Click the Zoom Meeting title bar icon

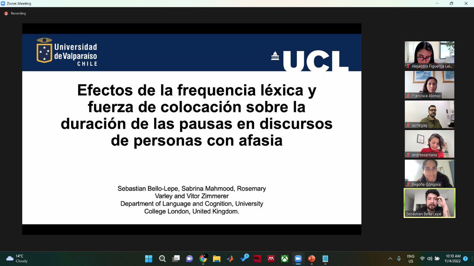point(4,4)
